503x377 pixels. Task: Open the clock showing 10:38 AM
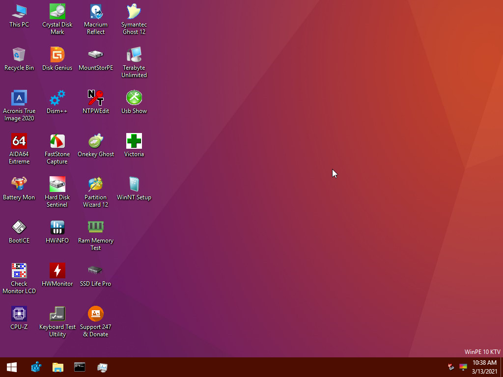coord(484,367)
